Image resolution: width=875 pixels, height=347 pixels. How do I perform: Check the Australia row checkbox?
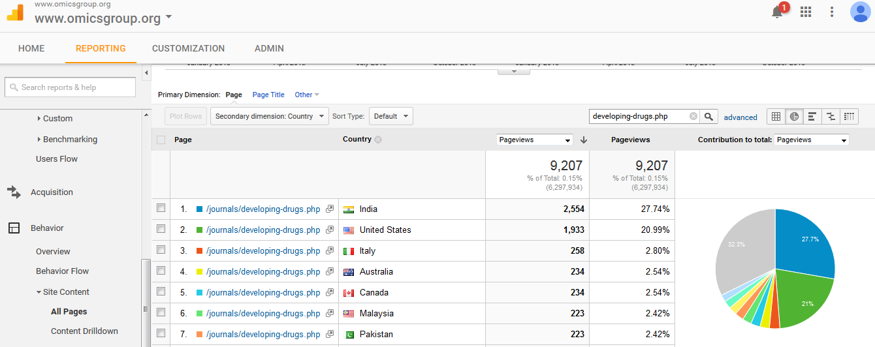pos(161,271)
